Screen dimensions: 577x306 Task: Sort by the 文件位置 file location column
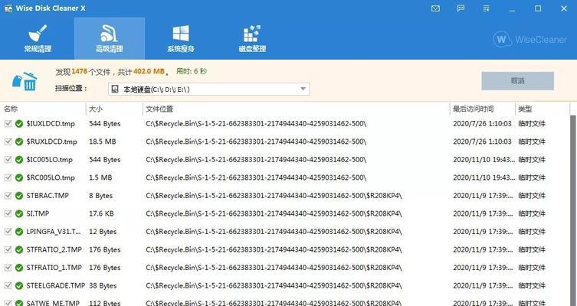click(x=159, y=109)
